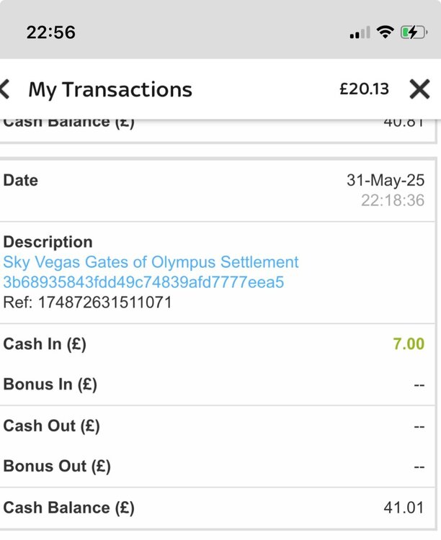The height and width of the screenshot is (540, 441).
Task: Tap the Bonus In (£) row label
Action: [50, 384]
